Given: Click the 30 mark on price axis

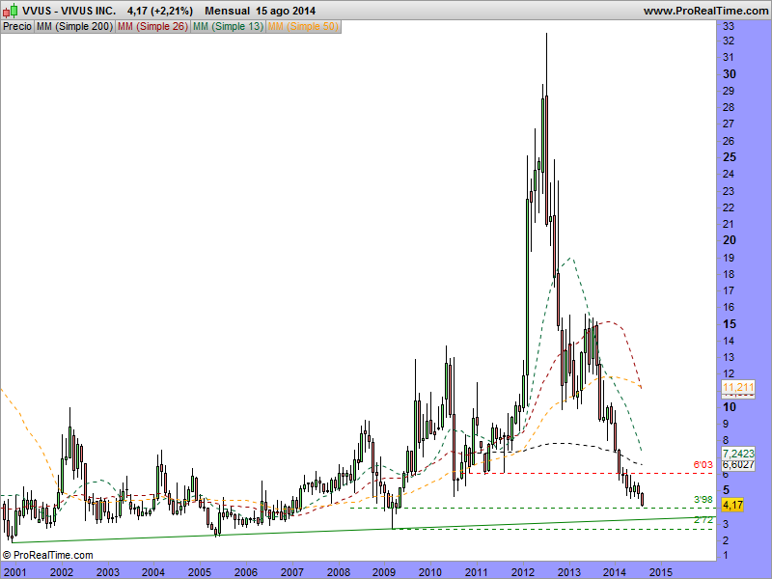Looking at the screenshot, I should (x=730, y=74).
